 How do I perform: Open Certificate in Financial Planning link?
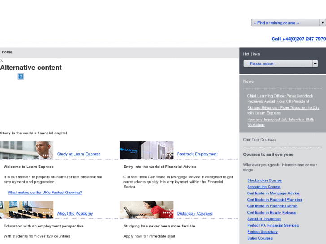[x=274, y=200]
